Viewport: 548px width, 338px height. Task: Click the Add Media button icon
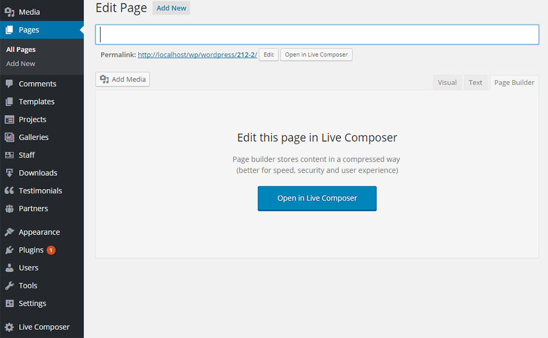click(104, 79)
